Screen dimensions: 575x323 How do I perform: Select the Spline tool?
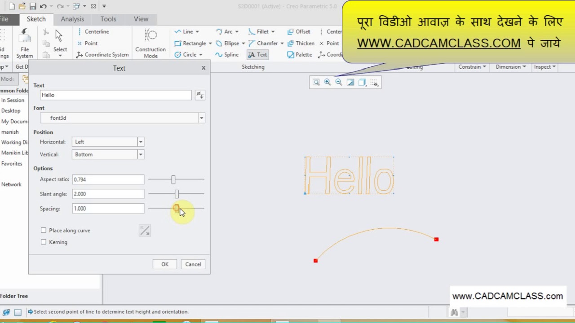[227, 55]
